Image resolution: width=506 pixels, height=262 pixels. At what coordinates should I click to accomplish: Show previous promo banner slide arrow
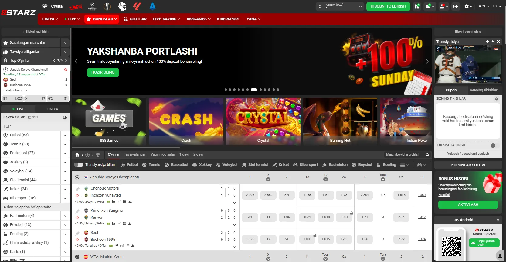pos(76,61)
